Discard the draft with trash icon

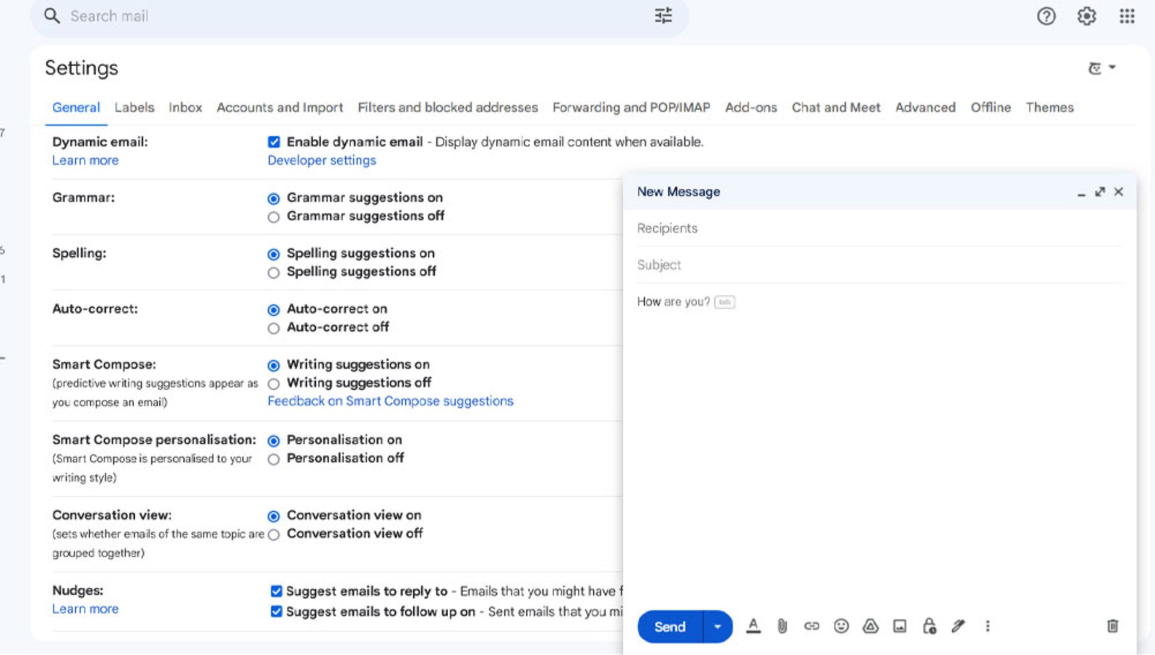coord(1112,626)
